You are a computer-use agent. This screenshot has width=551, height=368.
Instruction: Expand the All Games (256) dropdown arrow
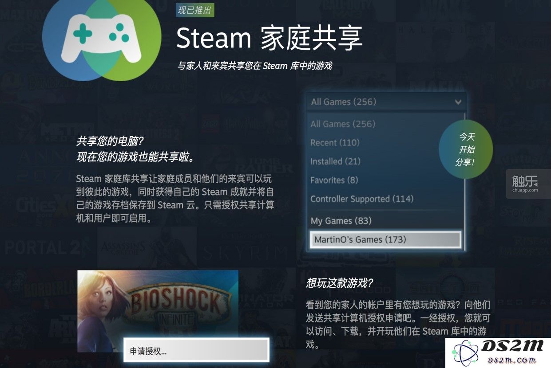coord(458,102)
